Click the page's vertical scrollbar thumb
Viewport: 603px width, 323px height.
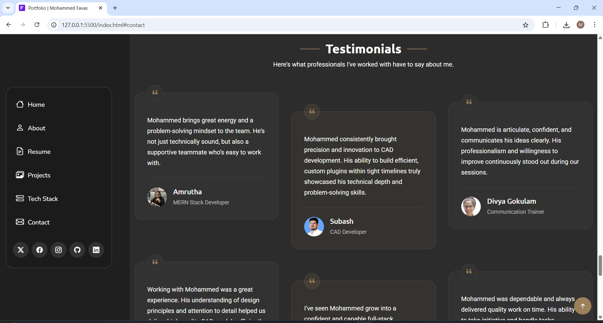point(600,266)
